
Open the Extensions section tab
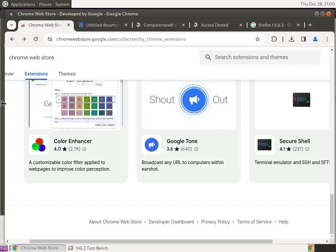(36, 74)
